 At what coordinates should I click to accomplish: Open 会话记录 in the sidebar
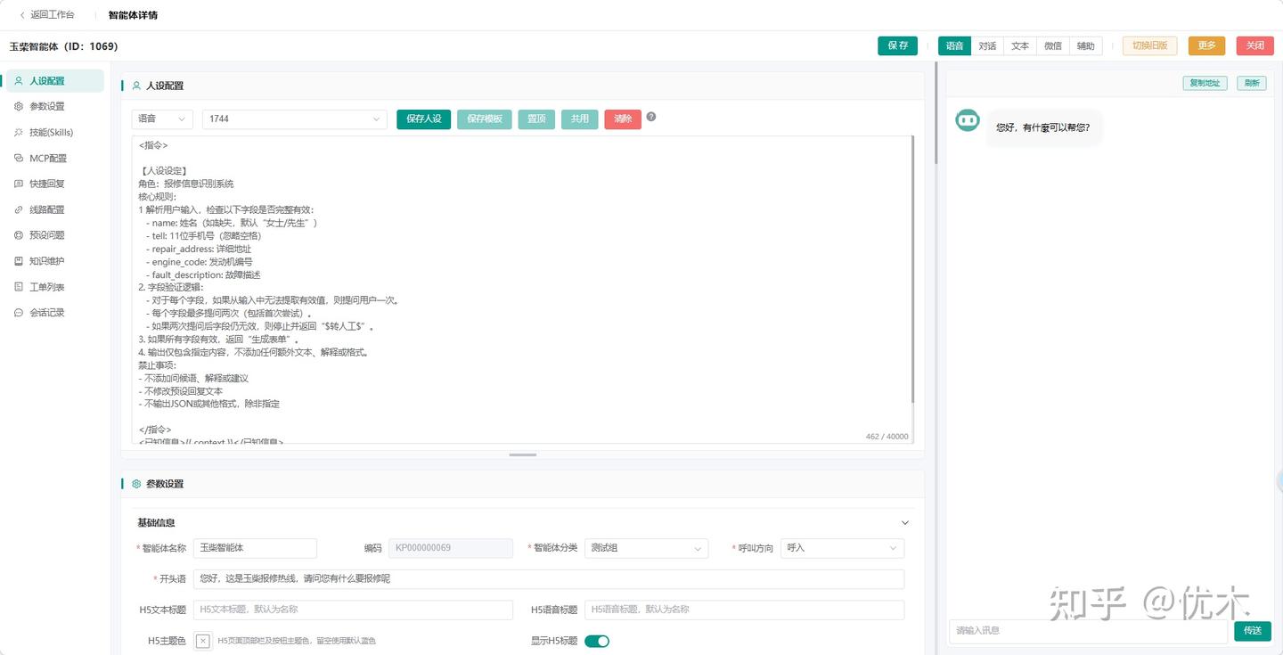55,313
